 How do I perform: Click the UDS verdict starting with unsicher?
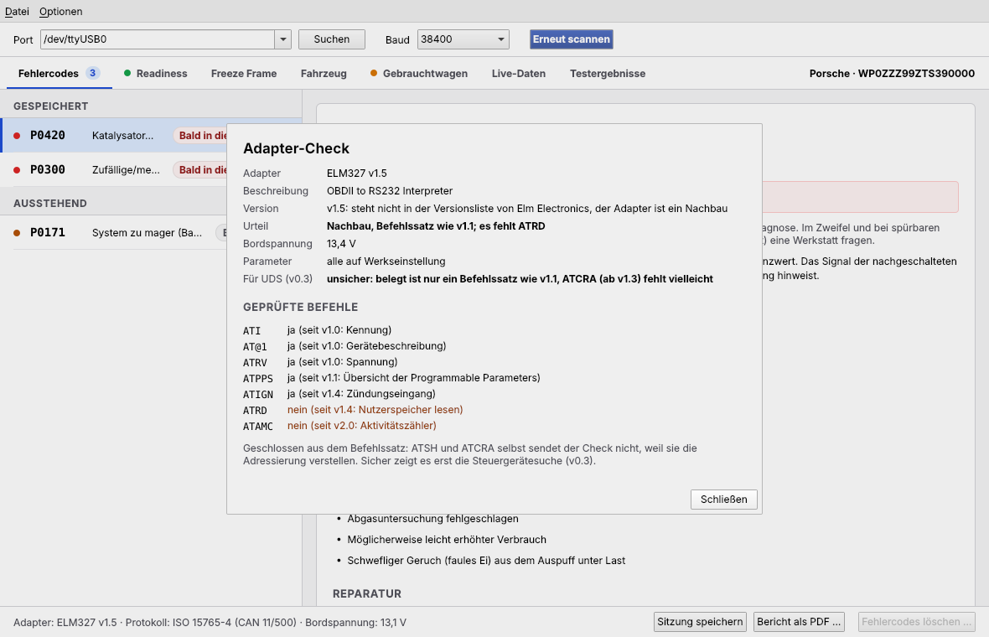coord(520,279)
